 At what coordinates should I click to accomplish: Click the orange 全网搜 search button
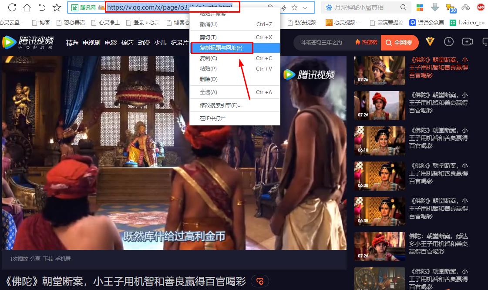point(399,43)
